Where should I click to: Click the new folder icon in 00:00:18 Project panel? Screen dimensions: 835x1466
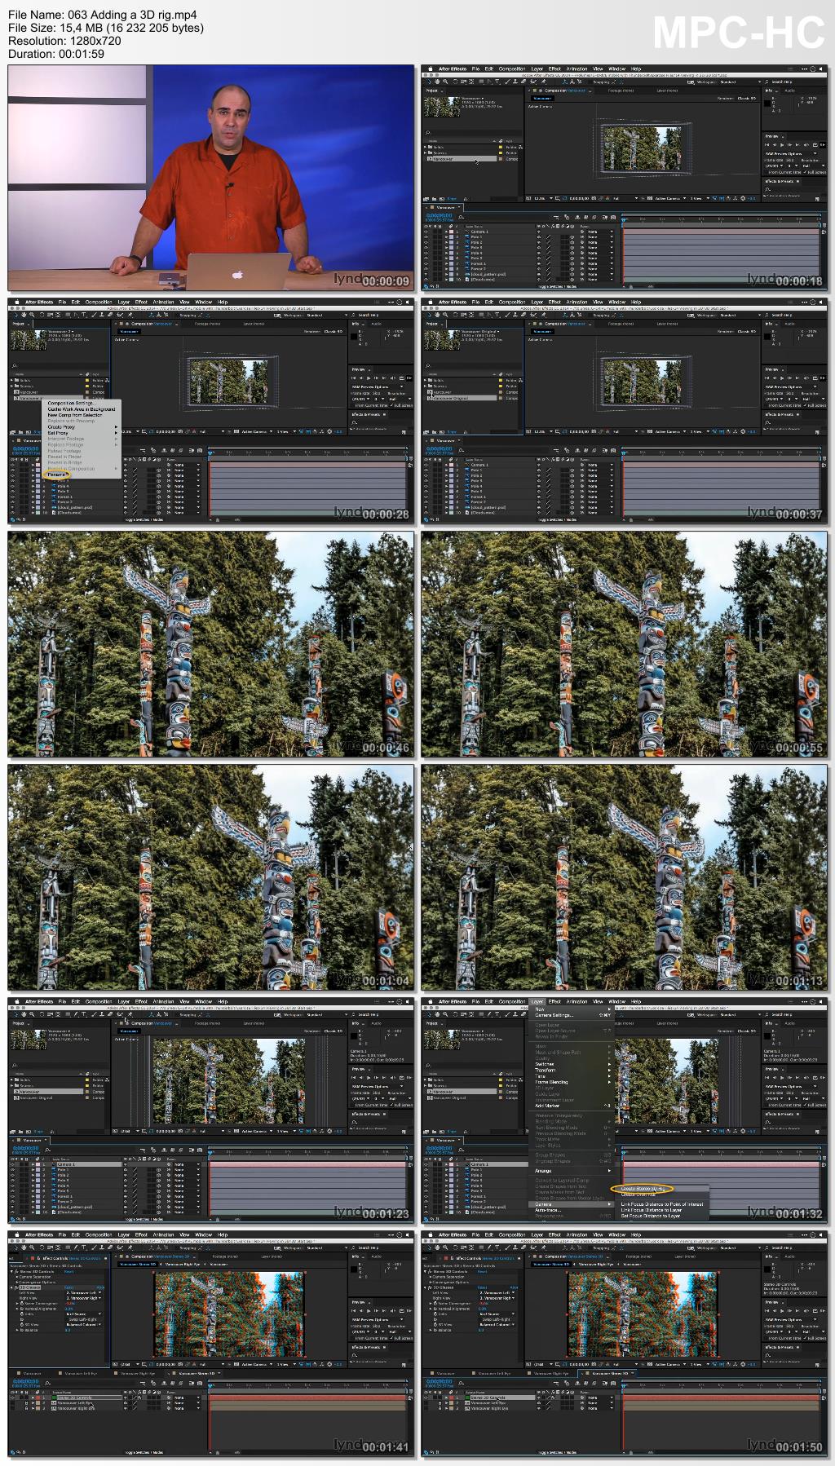click(434, 198)
